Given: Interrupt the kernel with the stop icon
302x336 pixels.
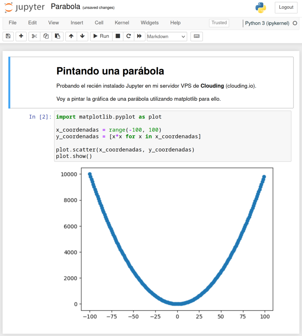Looking at the screenshot, I should [118, 36].
